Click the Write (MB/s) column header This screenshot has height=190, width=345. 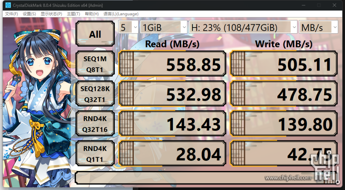click(284, 44)
